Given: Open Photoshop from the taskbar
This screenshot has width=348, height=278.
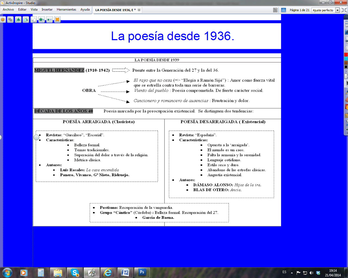Looking at the screenshot, I should click(x=142, y=273).
